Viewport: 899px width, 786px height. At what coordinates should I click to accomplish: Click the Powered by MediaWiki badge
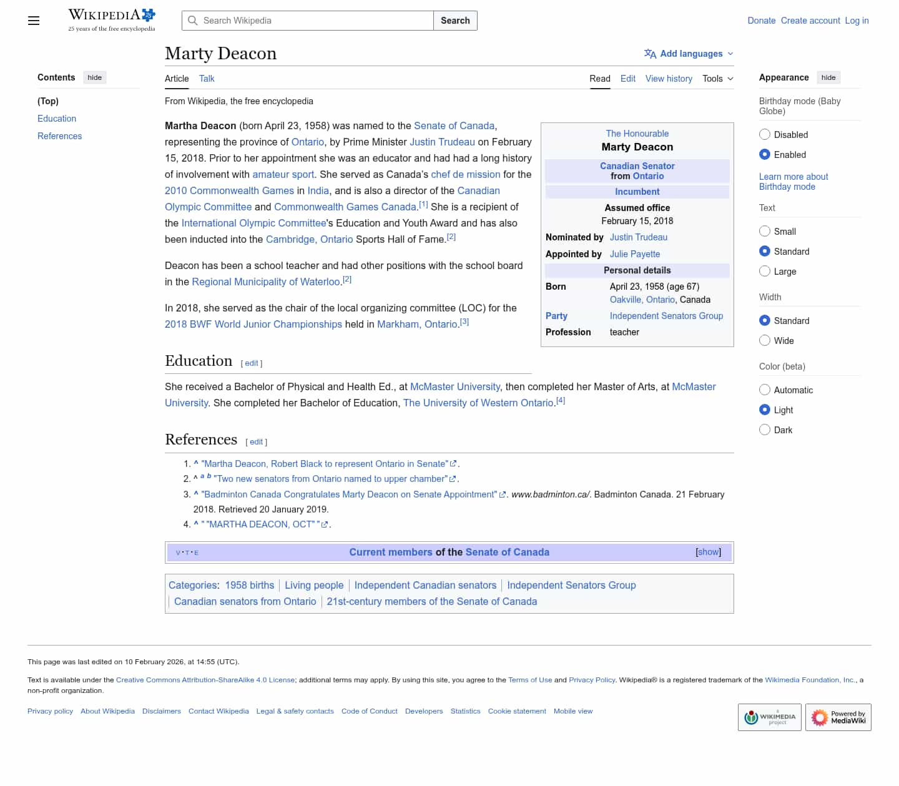pos(838,717)
